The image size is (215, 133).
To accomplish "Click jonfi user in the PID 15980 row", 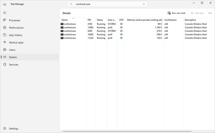I will [x=110, y=28].
